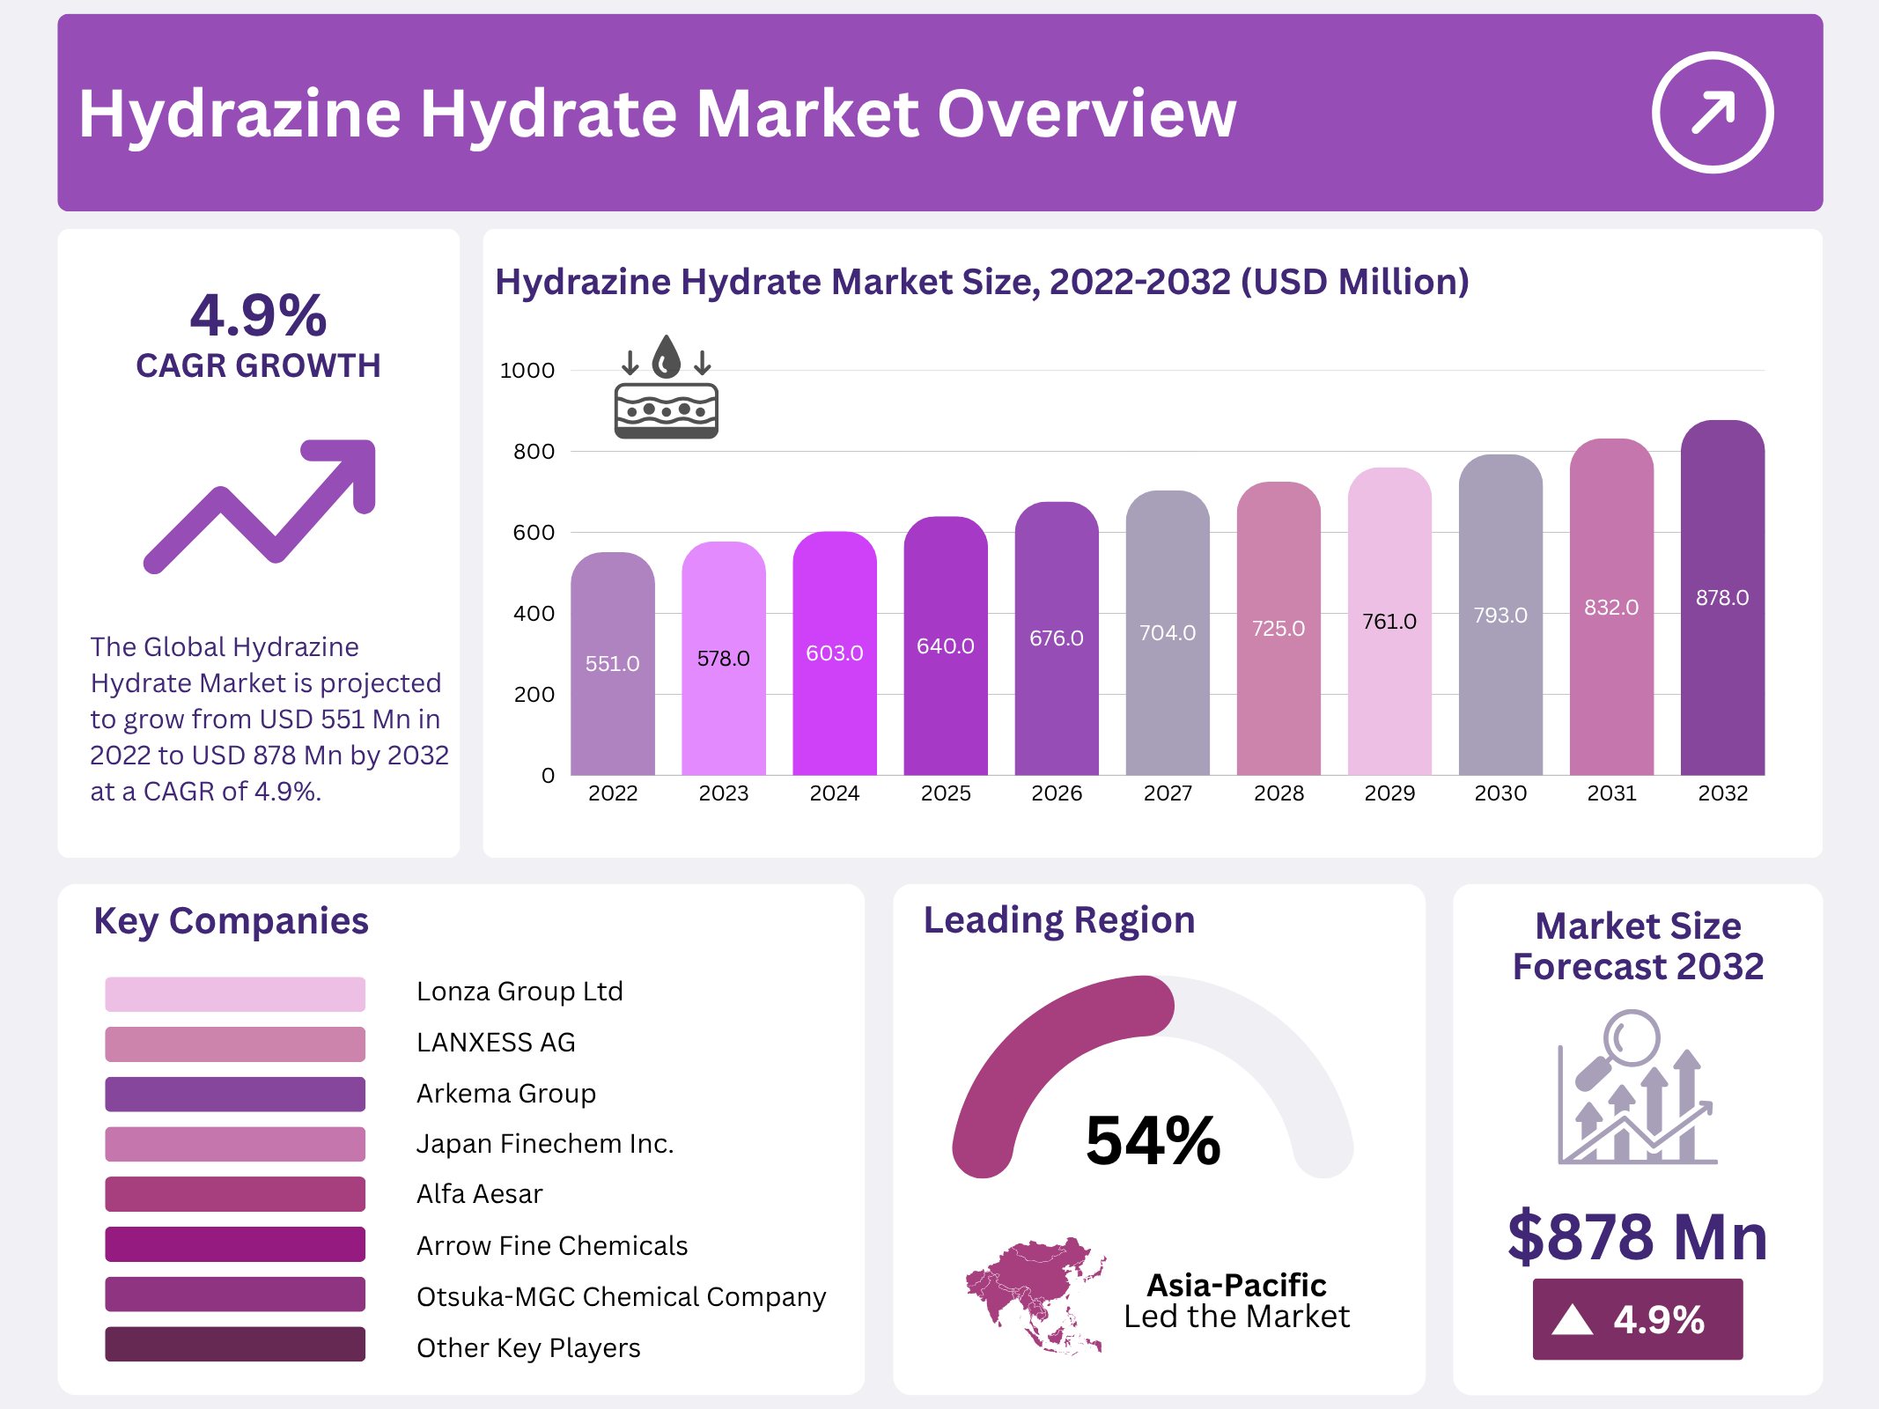Click the Otsuka-MGC Chemical Company label
This screenshot has width=1879, height=1409.
(x=621, y=1296)
